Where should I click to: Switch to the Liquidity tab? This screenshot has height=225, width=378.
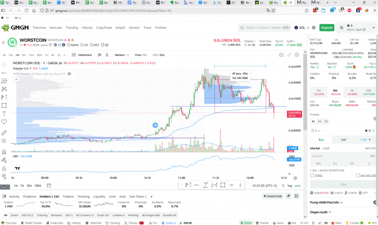pyautogui.click(x=99, y=197)
